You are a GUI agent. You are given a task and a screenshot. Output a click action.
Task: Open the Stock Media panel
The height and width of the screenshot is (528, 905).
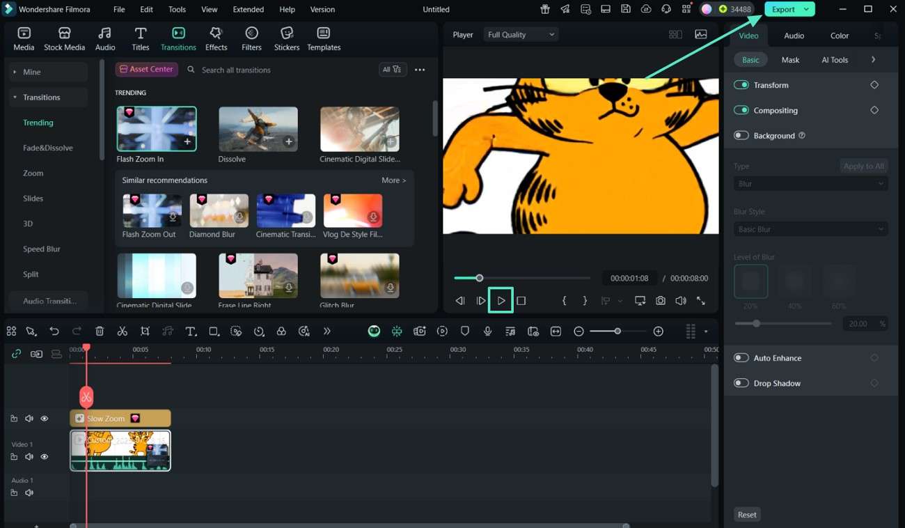coord(64,39)
